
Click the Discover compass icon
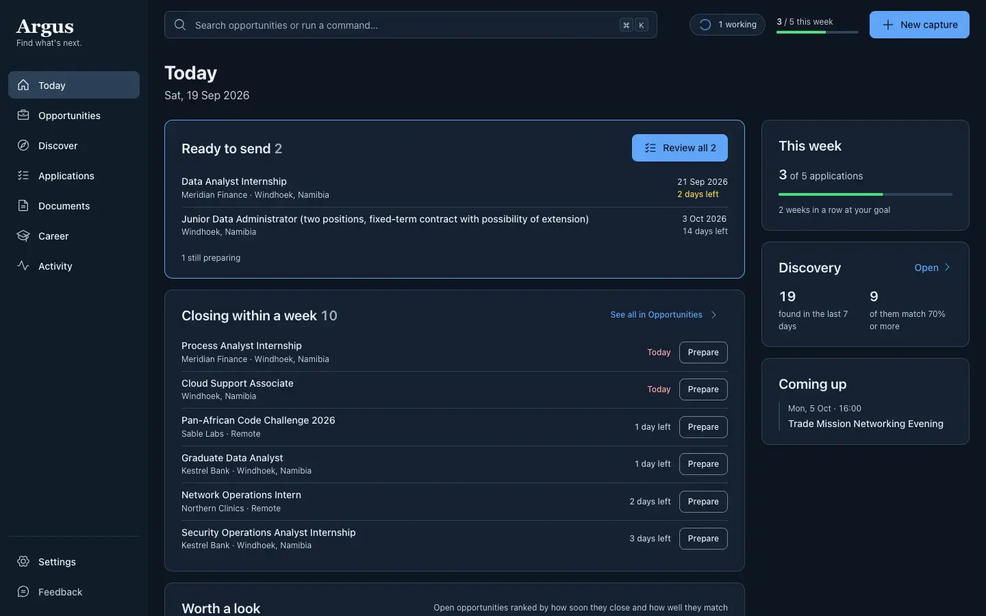[23, 145]
